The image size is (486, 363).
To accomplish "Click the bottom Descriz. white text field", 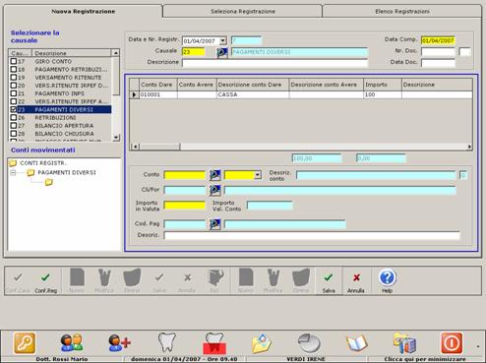I will click(312, 235).
